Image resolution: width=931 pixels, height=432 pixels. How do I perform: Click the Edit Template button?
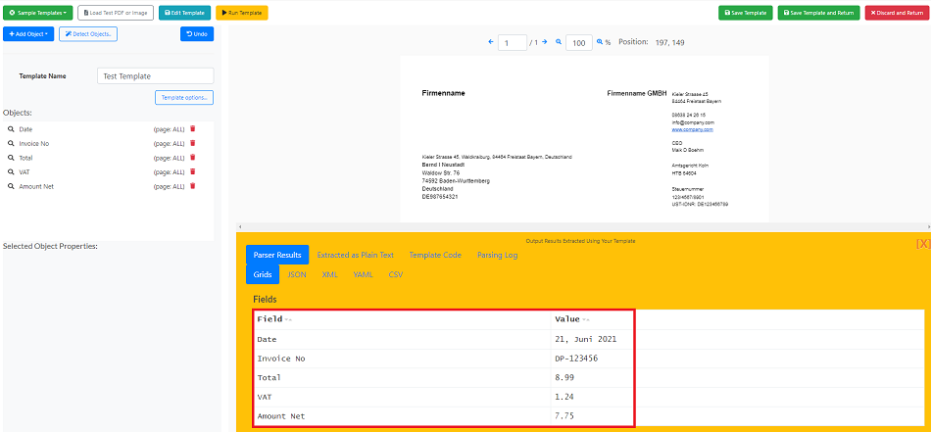(184, 13)
